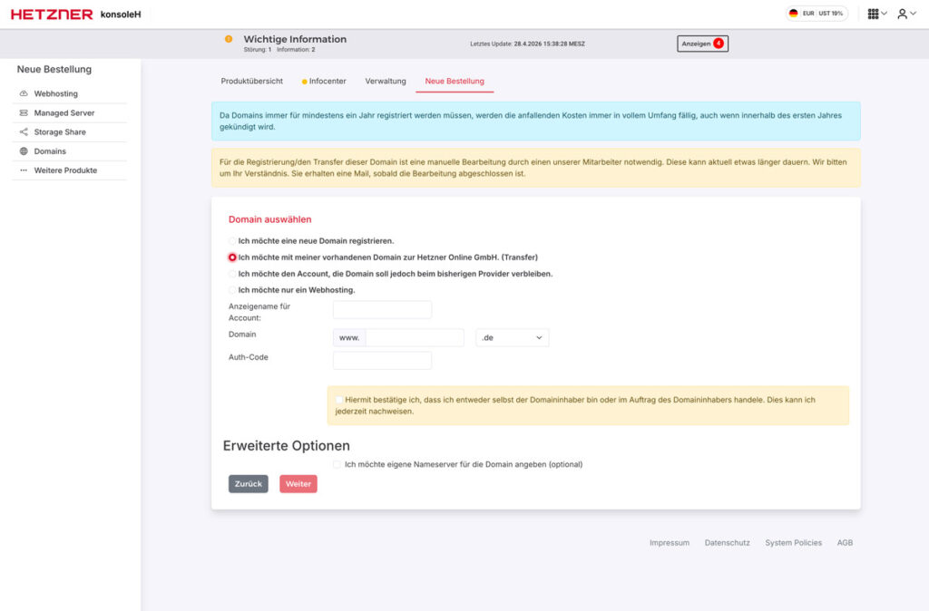Click the Managed Server icon in sidebar
Image resolution: width=929 pixels, height=611 pixels.
coord(24,113)
